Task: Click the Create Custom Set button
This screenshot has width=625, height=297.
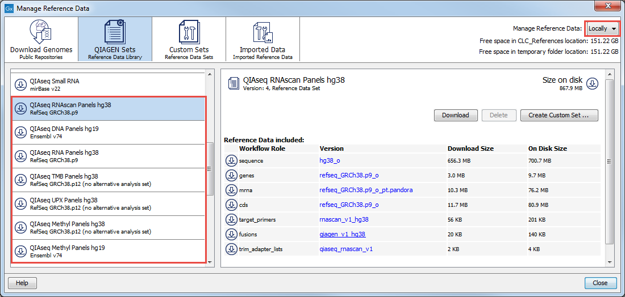Action: pos(559,115)
